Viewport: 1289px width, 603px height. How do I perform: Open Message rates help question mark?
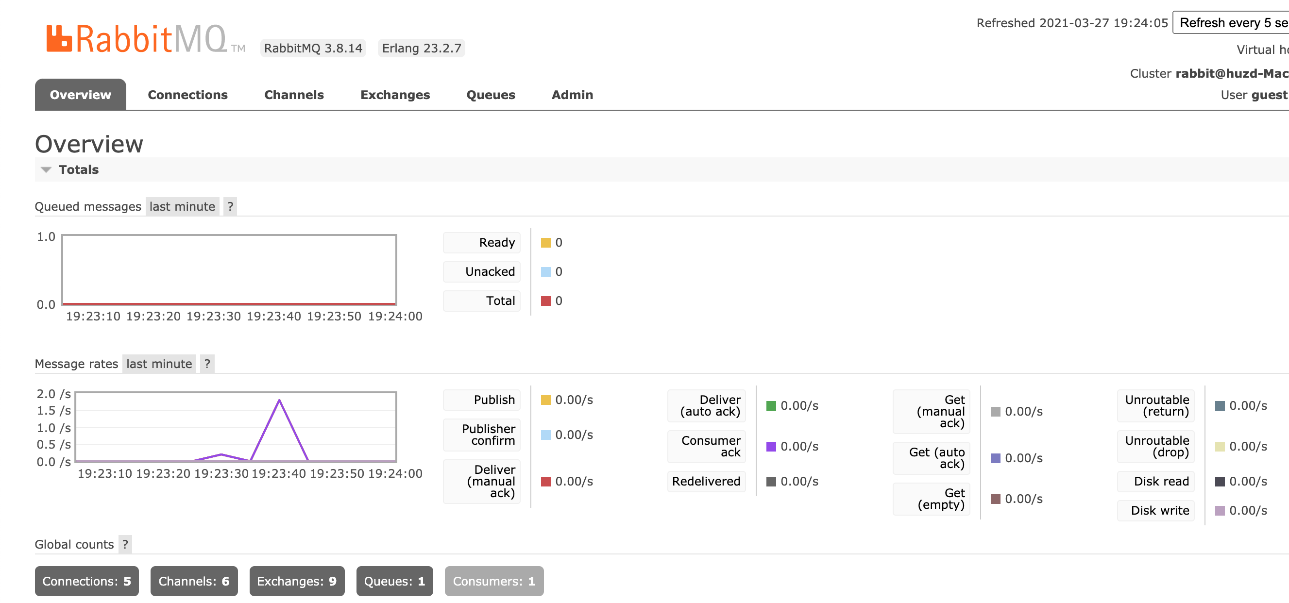(207, 364)
